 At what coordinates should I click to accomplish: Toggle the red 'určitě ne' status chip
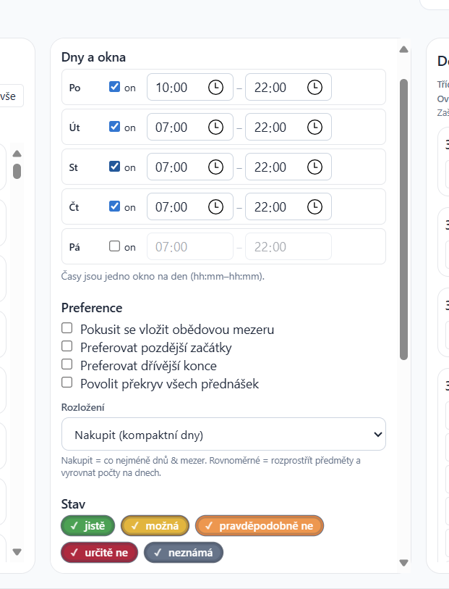pos(98,553)
